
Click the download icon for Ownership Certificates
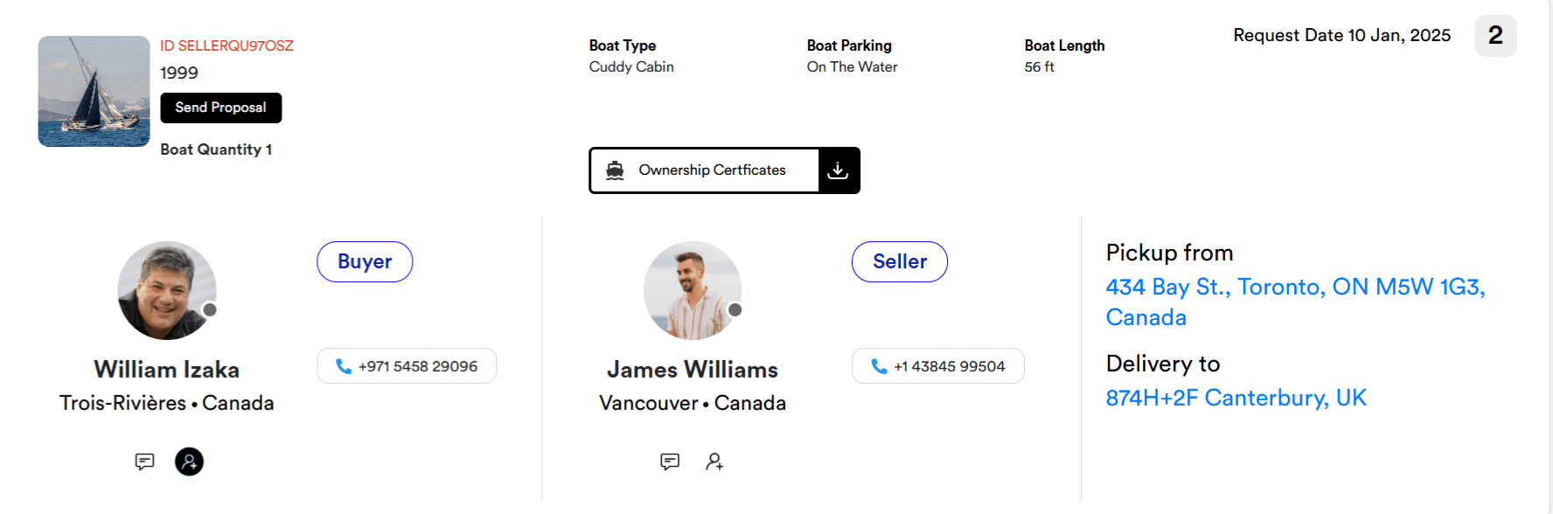point(839,170)
